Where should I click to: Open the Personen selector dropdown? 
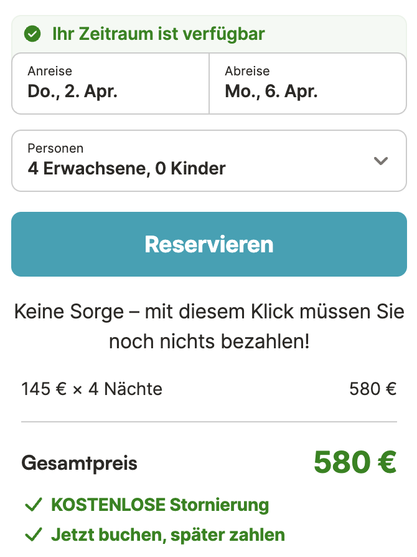pos(208,161)
